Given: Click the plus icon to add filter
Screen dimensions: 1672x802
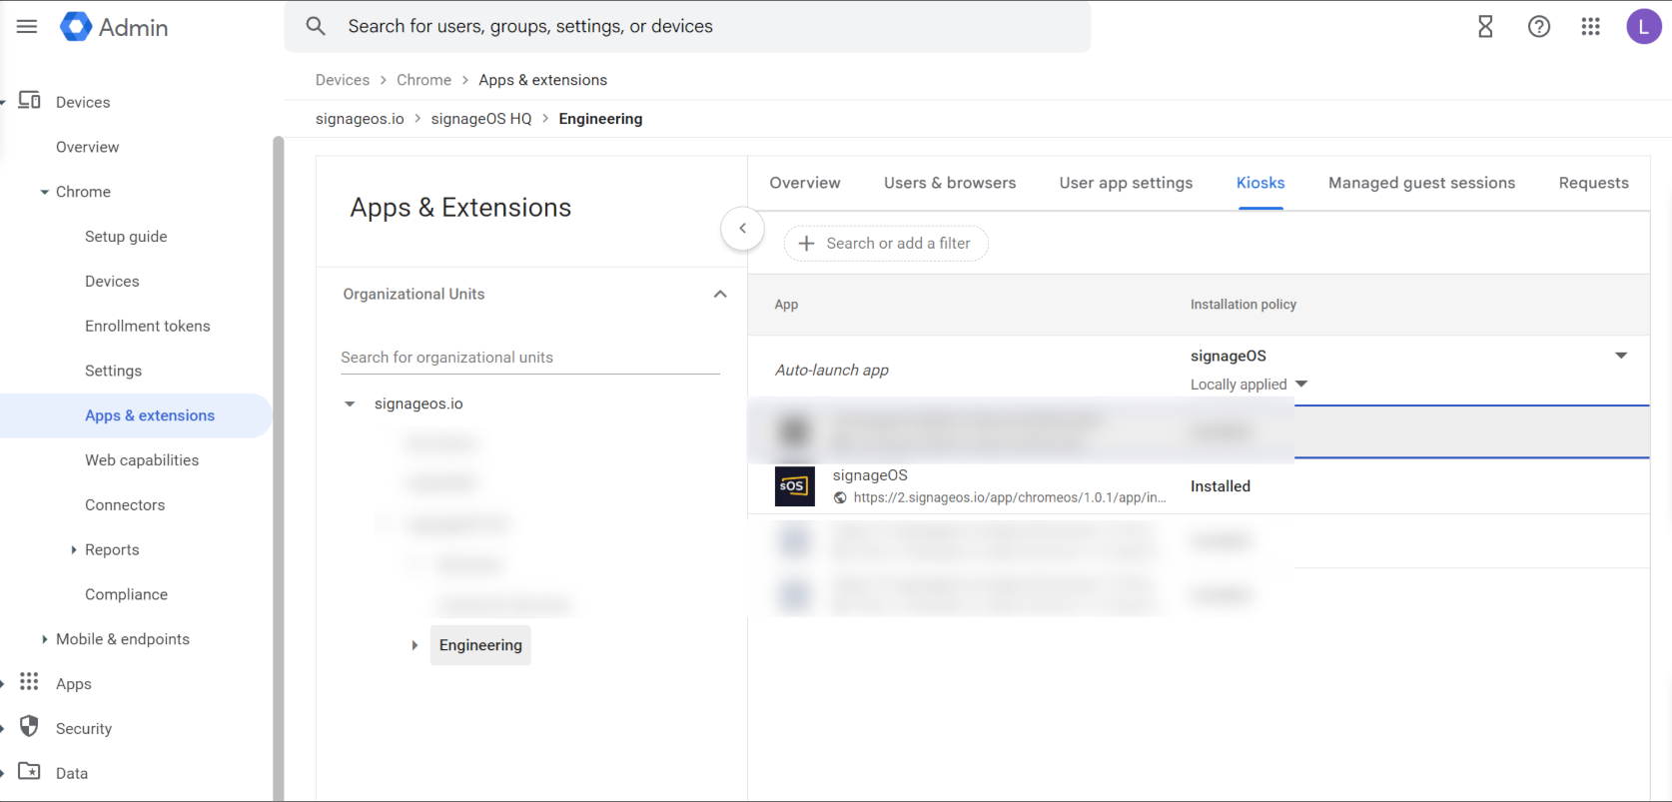Looking at the screenshot, I should [807, 244].
